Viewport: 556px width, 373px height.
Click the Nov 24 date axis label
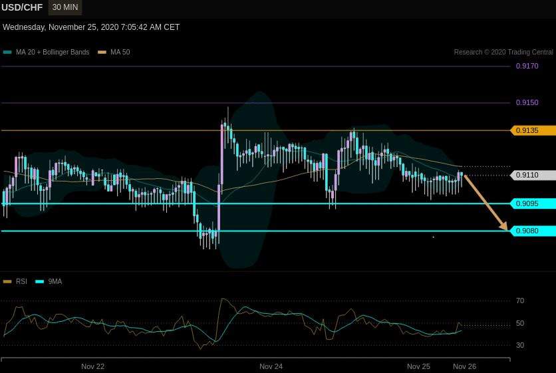tap(271, 366)
